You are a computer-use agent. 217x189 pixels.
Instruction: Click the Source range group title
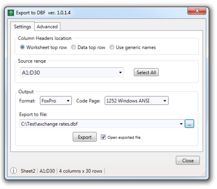pyautogui.click(x=32, y=61)
